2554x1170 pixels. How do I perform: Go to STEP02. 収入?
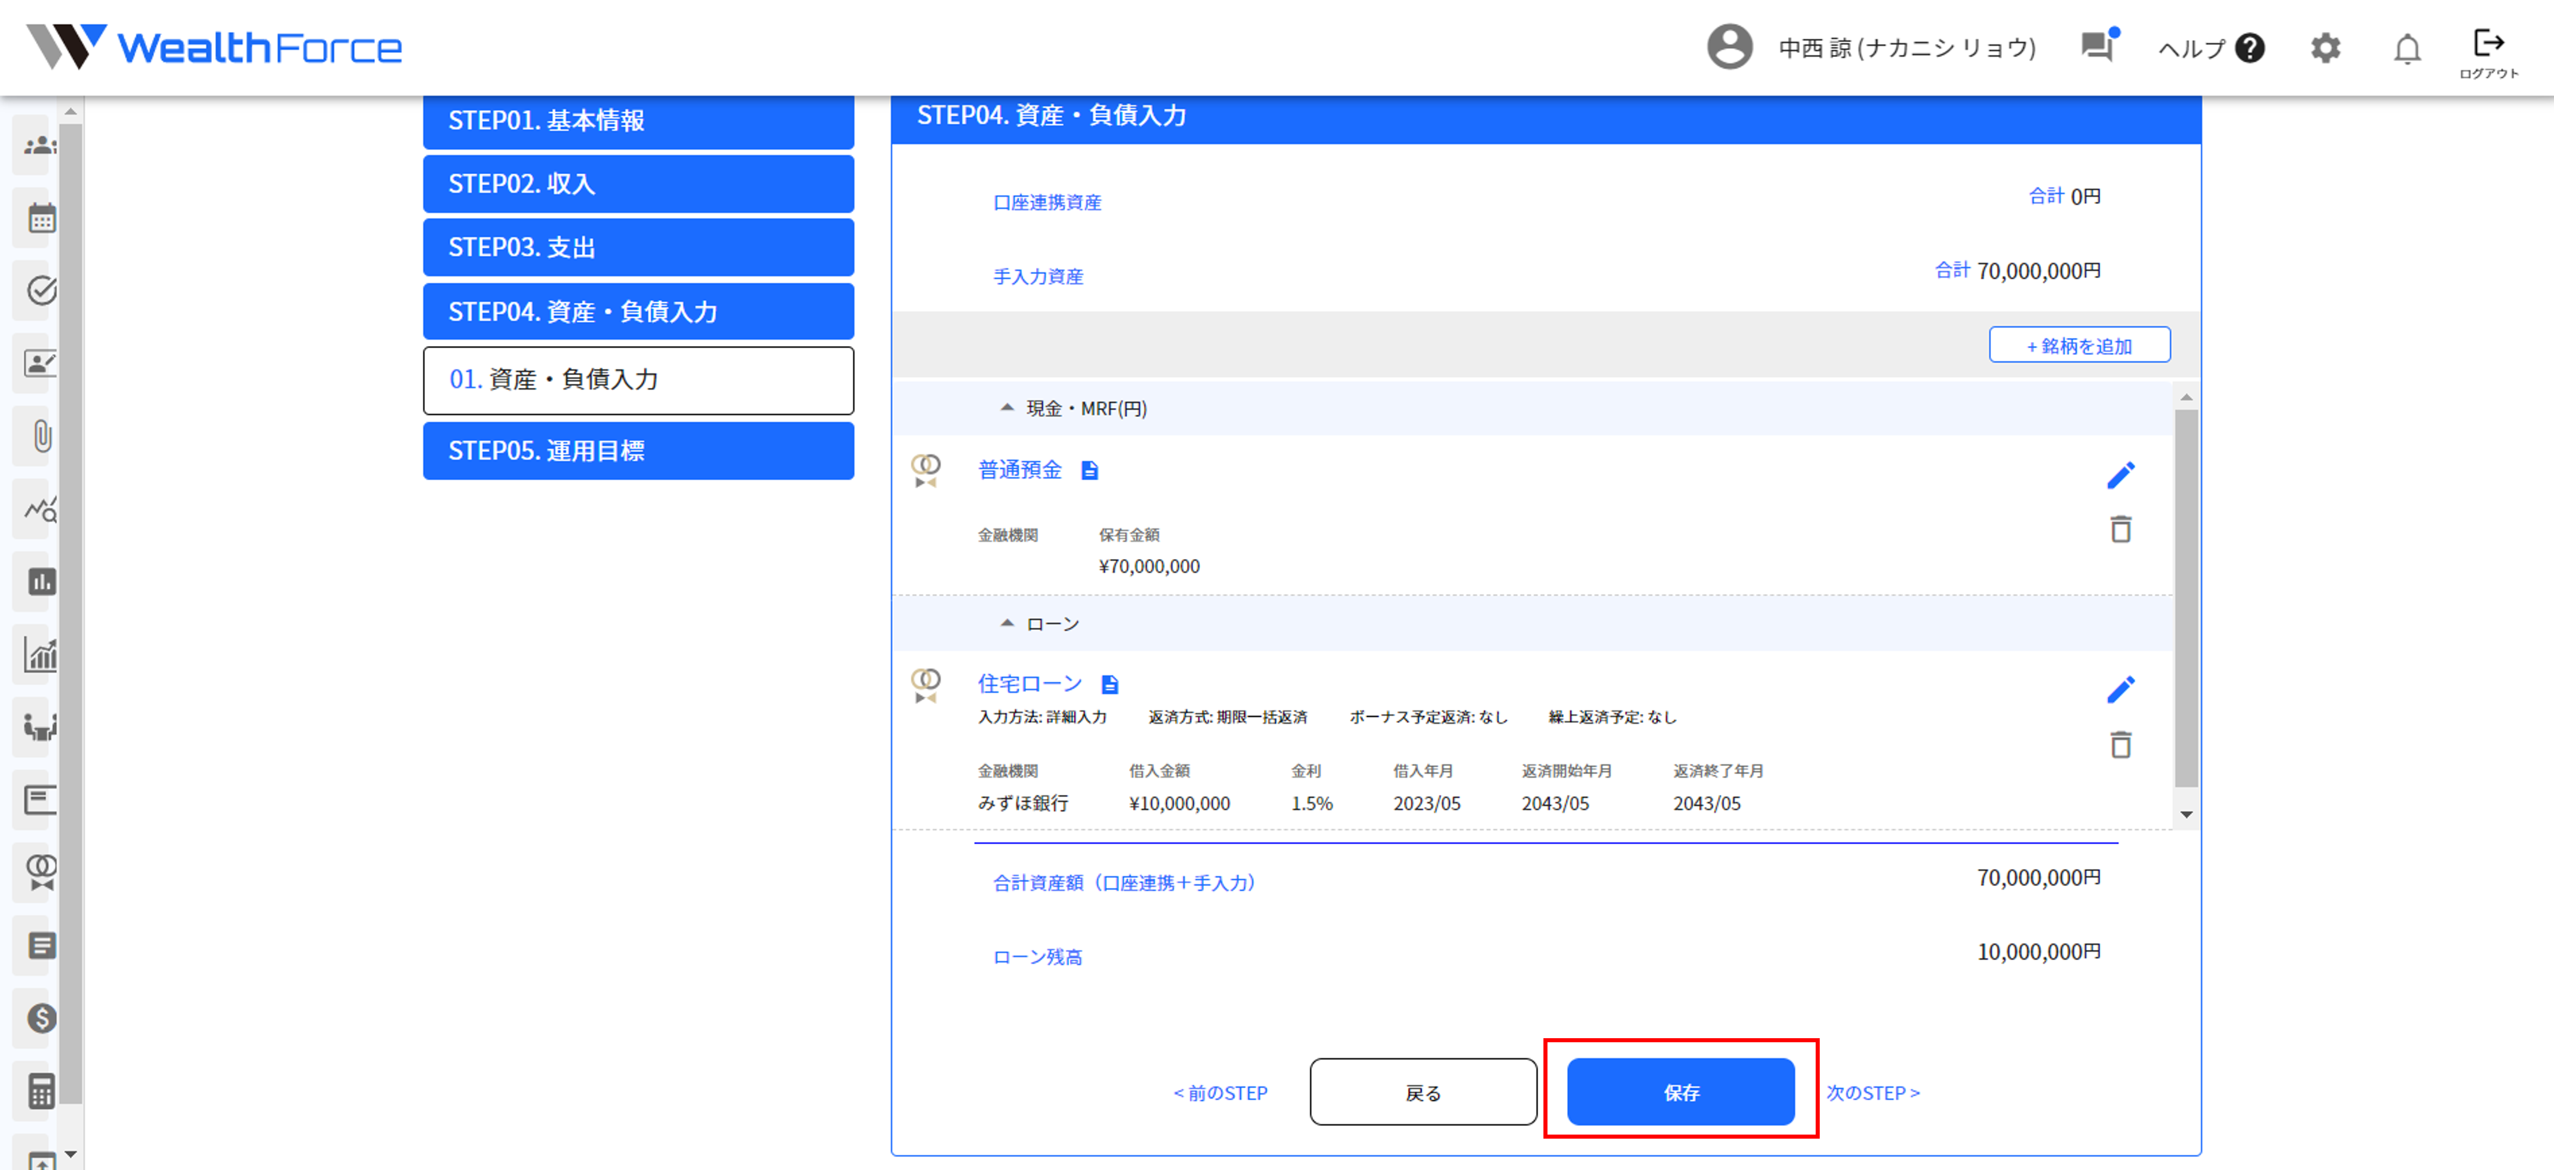pyautogui.click(x=638, y=183)
